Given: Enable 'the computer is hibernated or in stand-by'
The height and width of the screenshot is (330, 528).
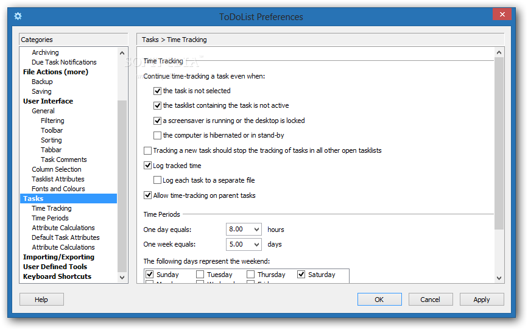Looking at the screenshot, I should tap(157, 135).
